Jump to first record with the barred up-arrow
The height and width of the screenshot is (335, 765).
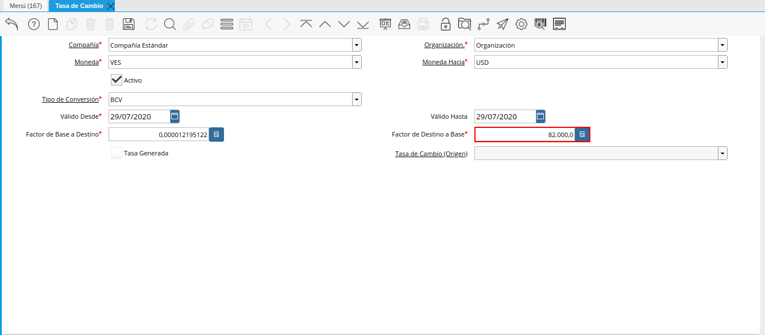tap(306, 24)
